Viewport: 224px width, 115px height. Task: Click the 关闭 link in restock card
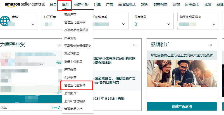click(x=59, y=62)
